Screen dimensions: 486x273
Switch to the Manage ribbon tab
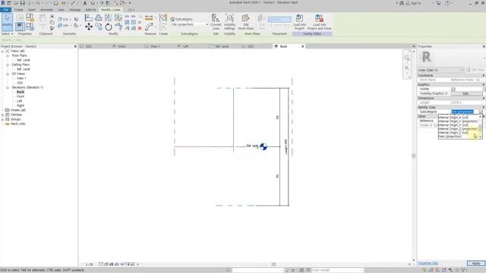(74, 10)
